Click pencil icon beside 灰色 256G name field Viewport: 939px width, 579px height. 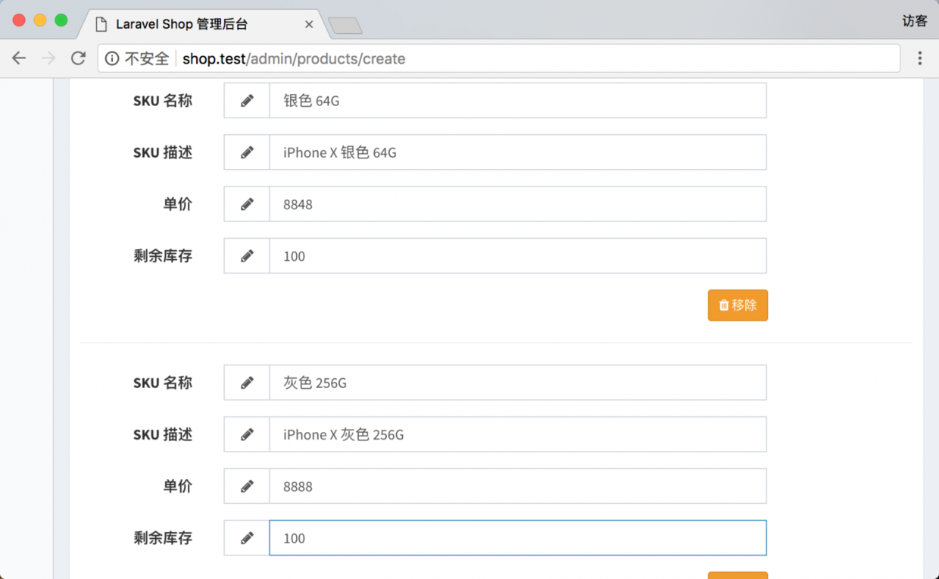coord(247,383)
